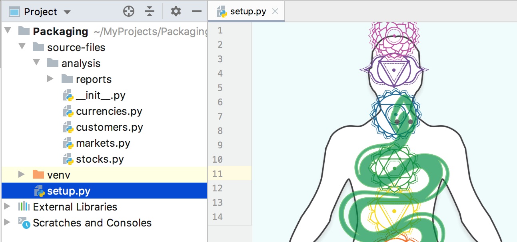Viewport: 517px width, 242px height.
Task: Select the venv folder row
Action: click(104, 175)
